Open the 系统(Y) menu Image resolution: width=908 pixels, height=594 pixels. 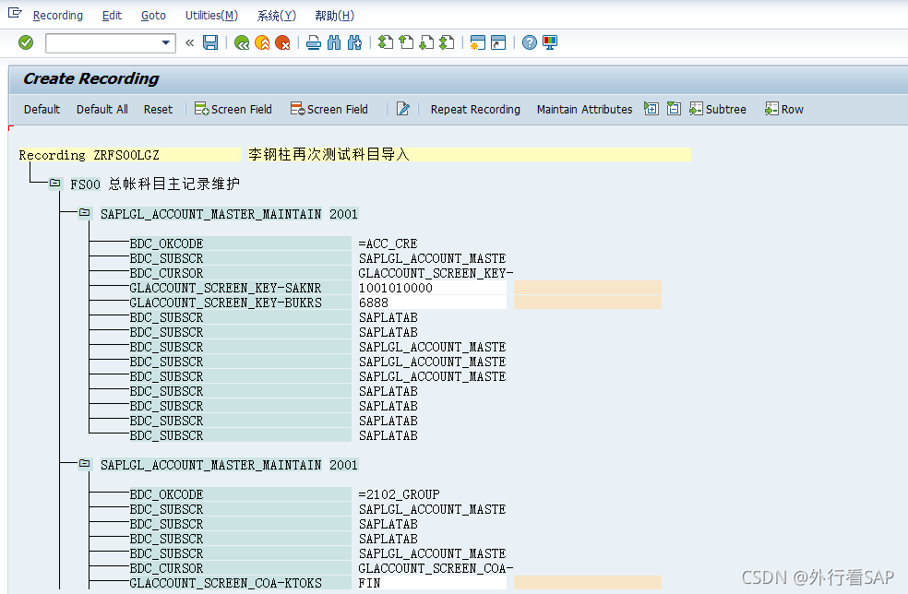[x=276, y=16]
